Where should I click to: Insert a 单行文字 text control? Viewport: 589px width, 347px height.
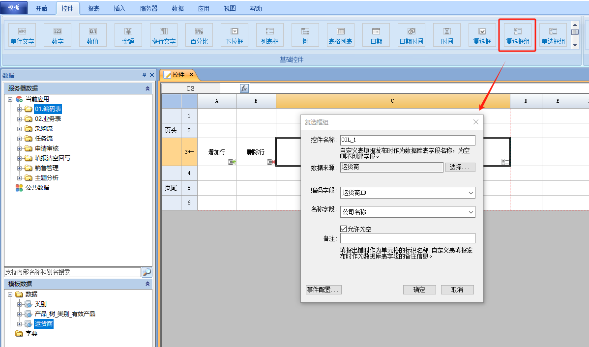[22, 35]
